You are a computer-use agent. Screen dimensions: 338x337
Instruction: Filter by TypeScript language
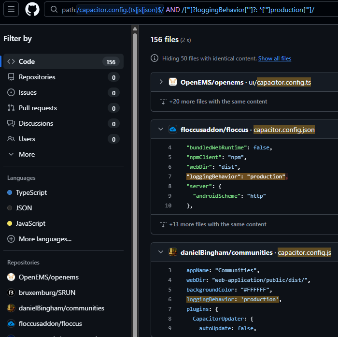31,192
